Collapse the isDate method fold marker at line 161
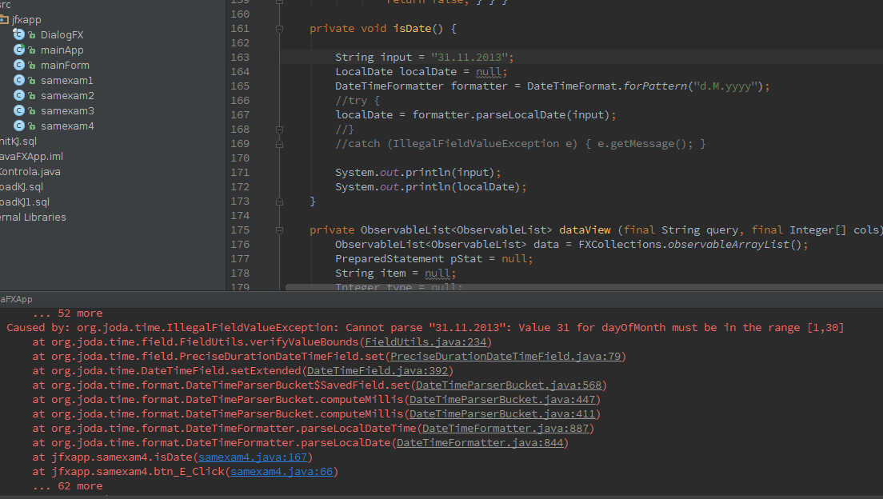Screen dimensions: 883x499 279,28
